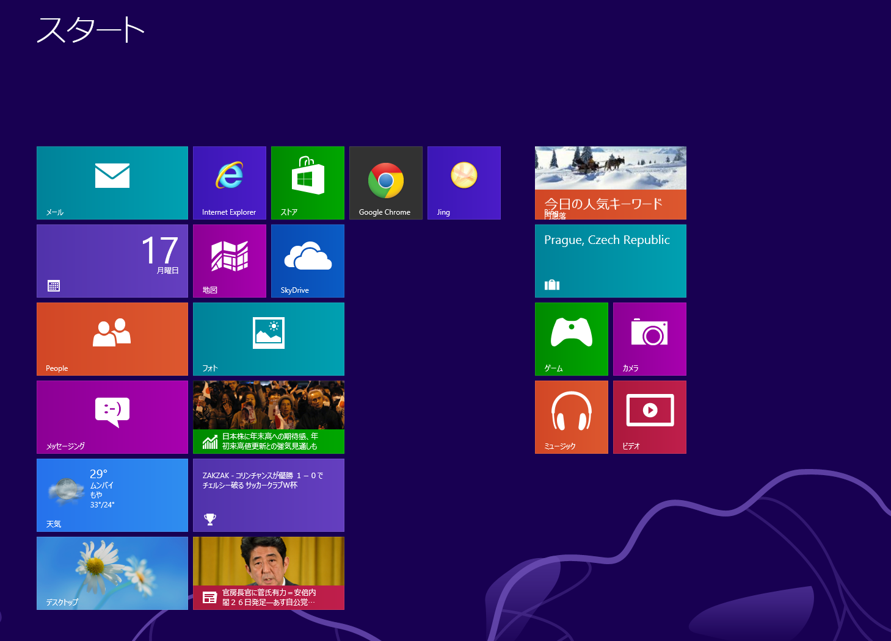Open the Video (ビデオ) tile

pyautogui.click(x=650, y=417)
